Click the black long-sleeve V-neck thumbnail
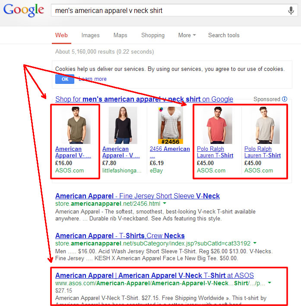Image resolution: width=301 pixels, height=306 pixels. pyautogui.click(x=123, y=125)
